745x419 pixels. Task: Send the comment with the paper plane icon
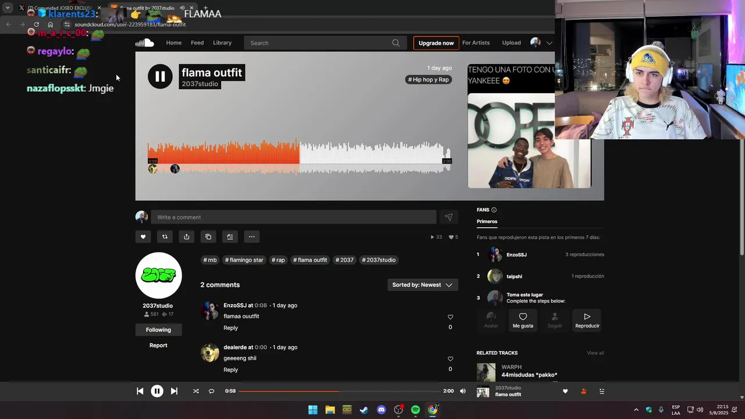[x=449, y=217]
